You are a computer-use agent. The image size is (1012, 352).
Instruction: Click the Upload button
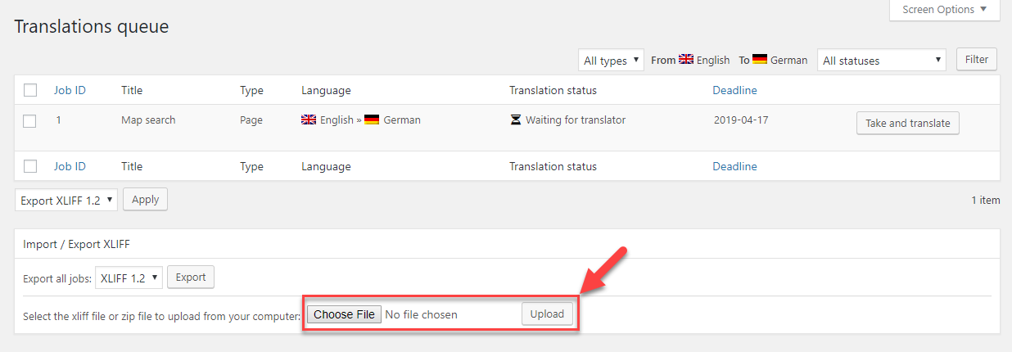click(x=547, y=314)
